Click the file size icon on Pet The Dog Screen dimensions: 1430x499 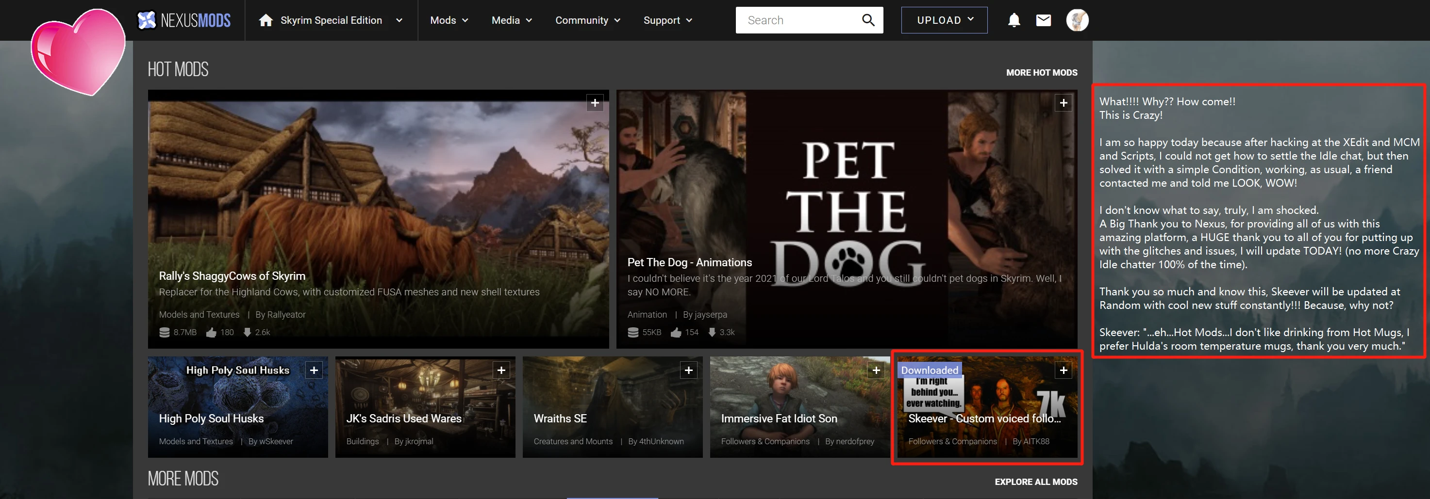(633, 333)
